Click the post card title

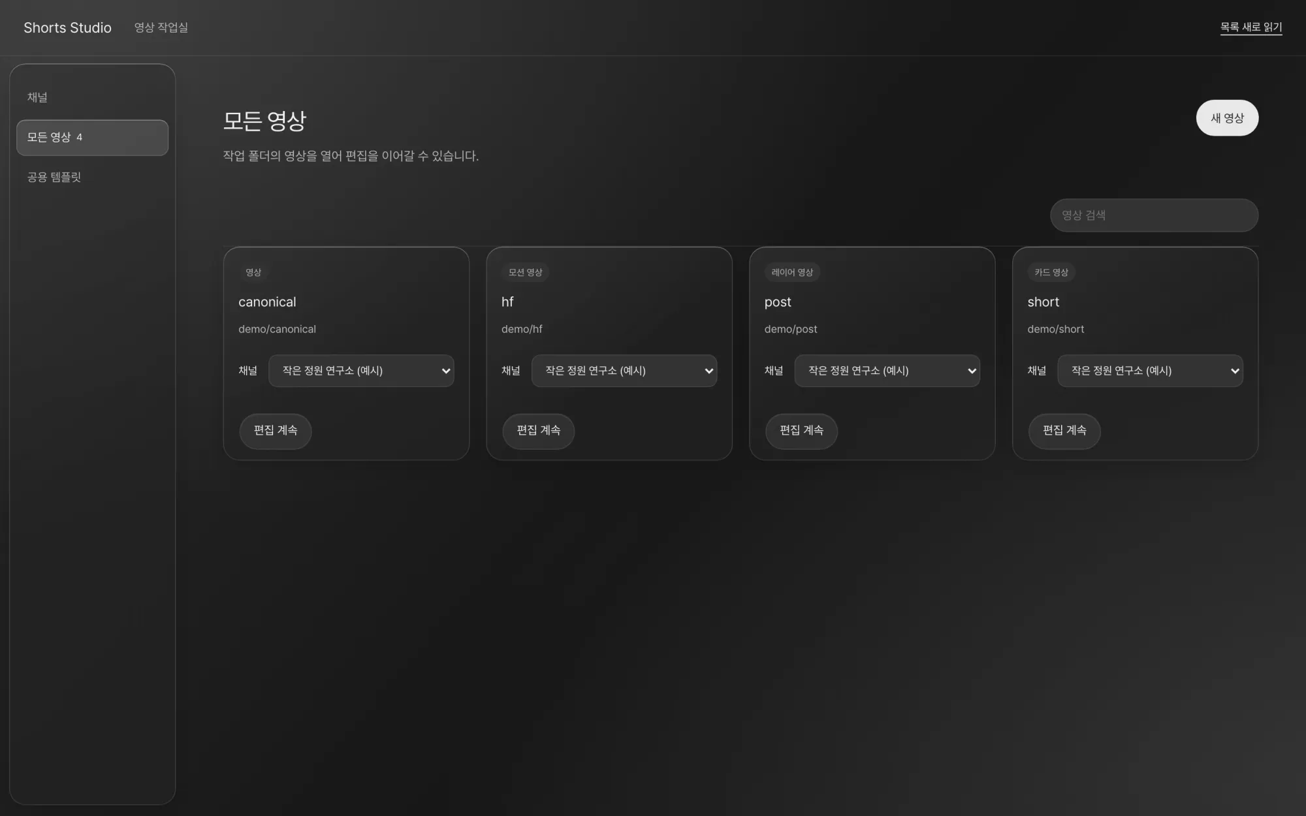pos(778,302)
